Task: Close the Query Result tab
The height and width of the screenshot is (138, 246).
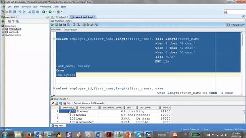Action: coord(68,99)
